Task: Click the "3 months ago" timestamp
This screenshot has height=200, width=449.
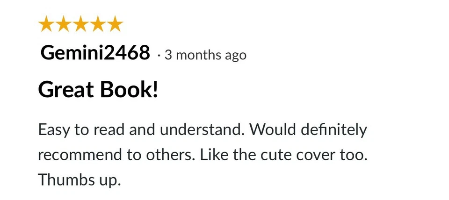Action: (x=205, y=55)
